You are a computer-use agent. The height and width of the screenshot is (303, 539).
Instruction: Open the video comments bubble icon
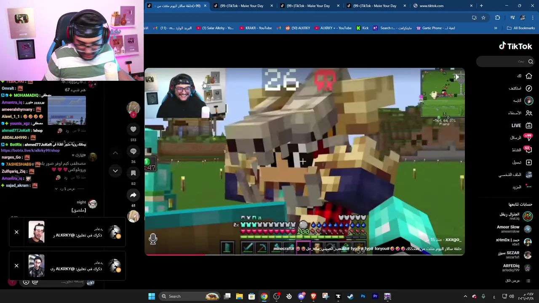tap(133, 151)
